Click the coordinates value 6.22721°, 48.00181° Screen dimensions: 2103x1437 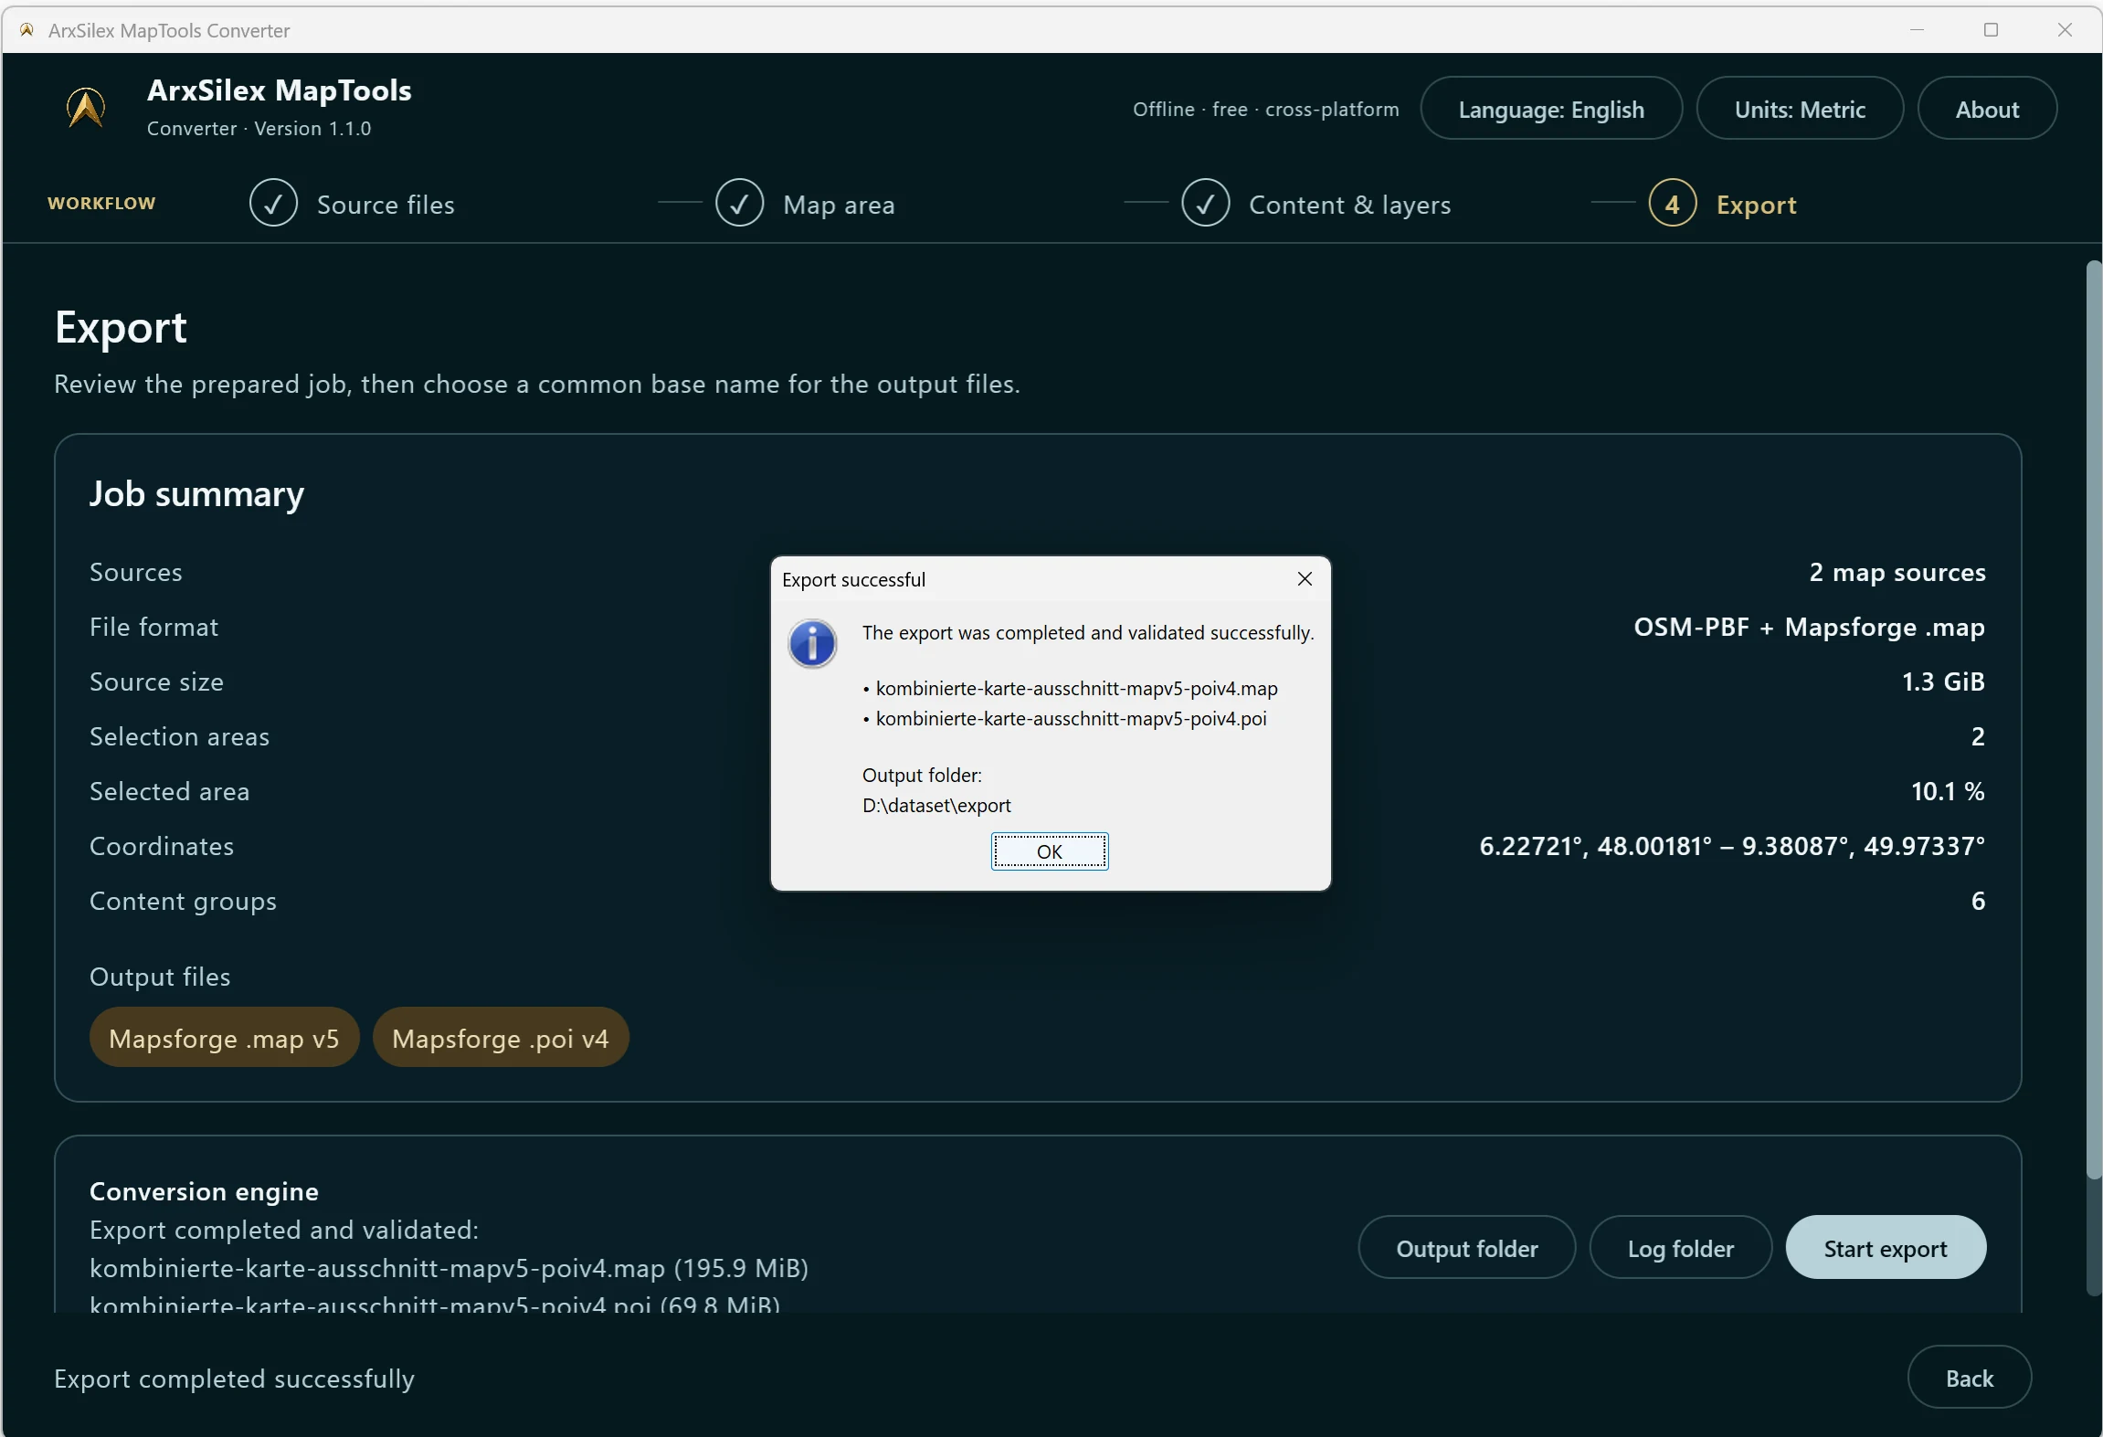point(1732,846)
